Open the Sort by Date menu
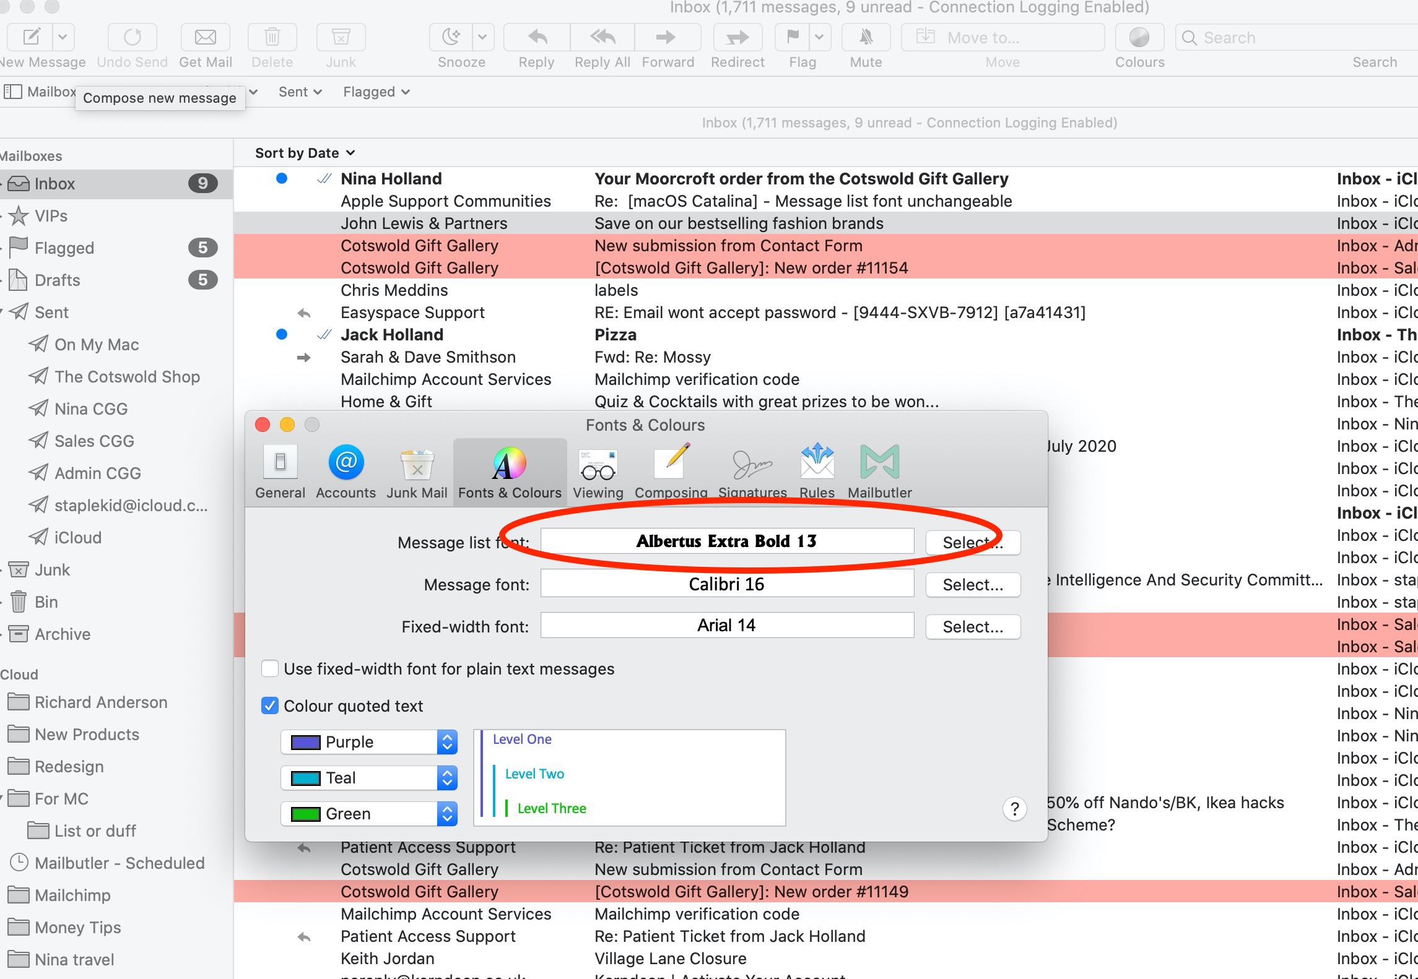Image resolution: width=1418 pixels, height=979 pixels. (x=305, y=153)
